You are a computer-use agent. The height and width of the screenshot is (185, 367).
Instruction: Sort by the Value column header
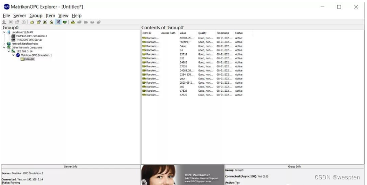click(187, 33)
